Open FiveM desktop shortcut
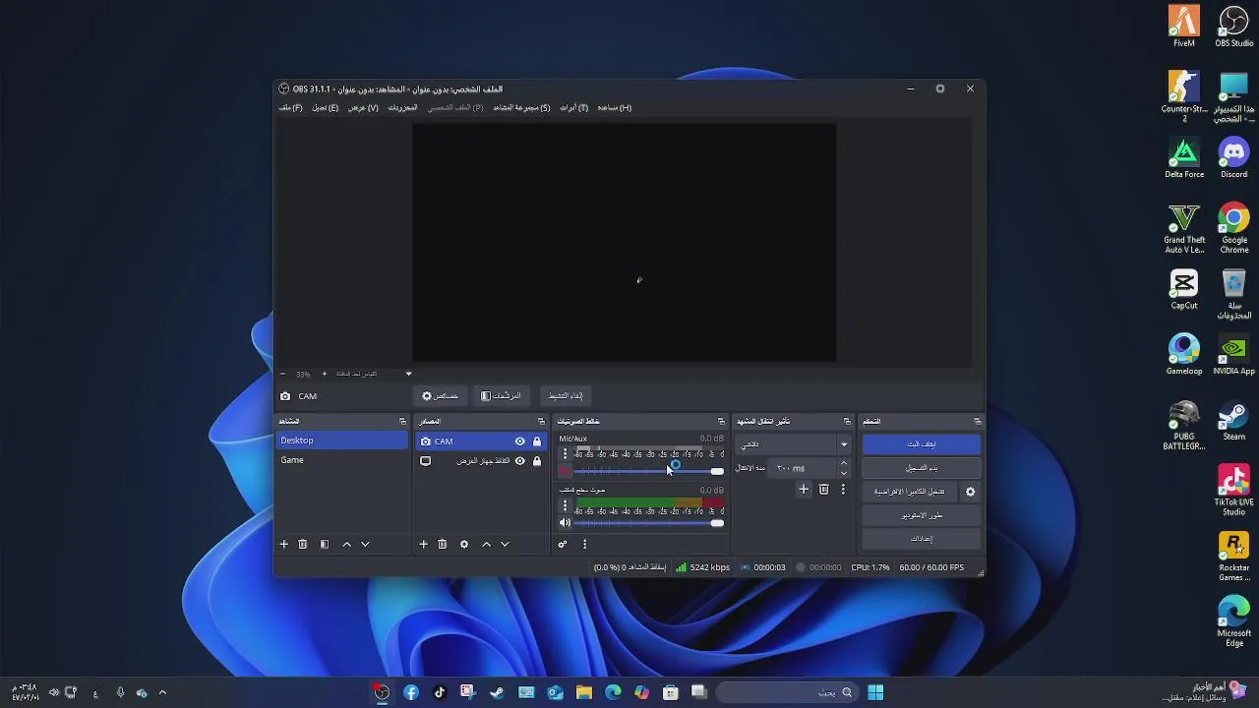 tap(1184, 27)
